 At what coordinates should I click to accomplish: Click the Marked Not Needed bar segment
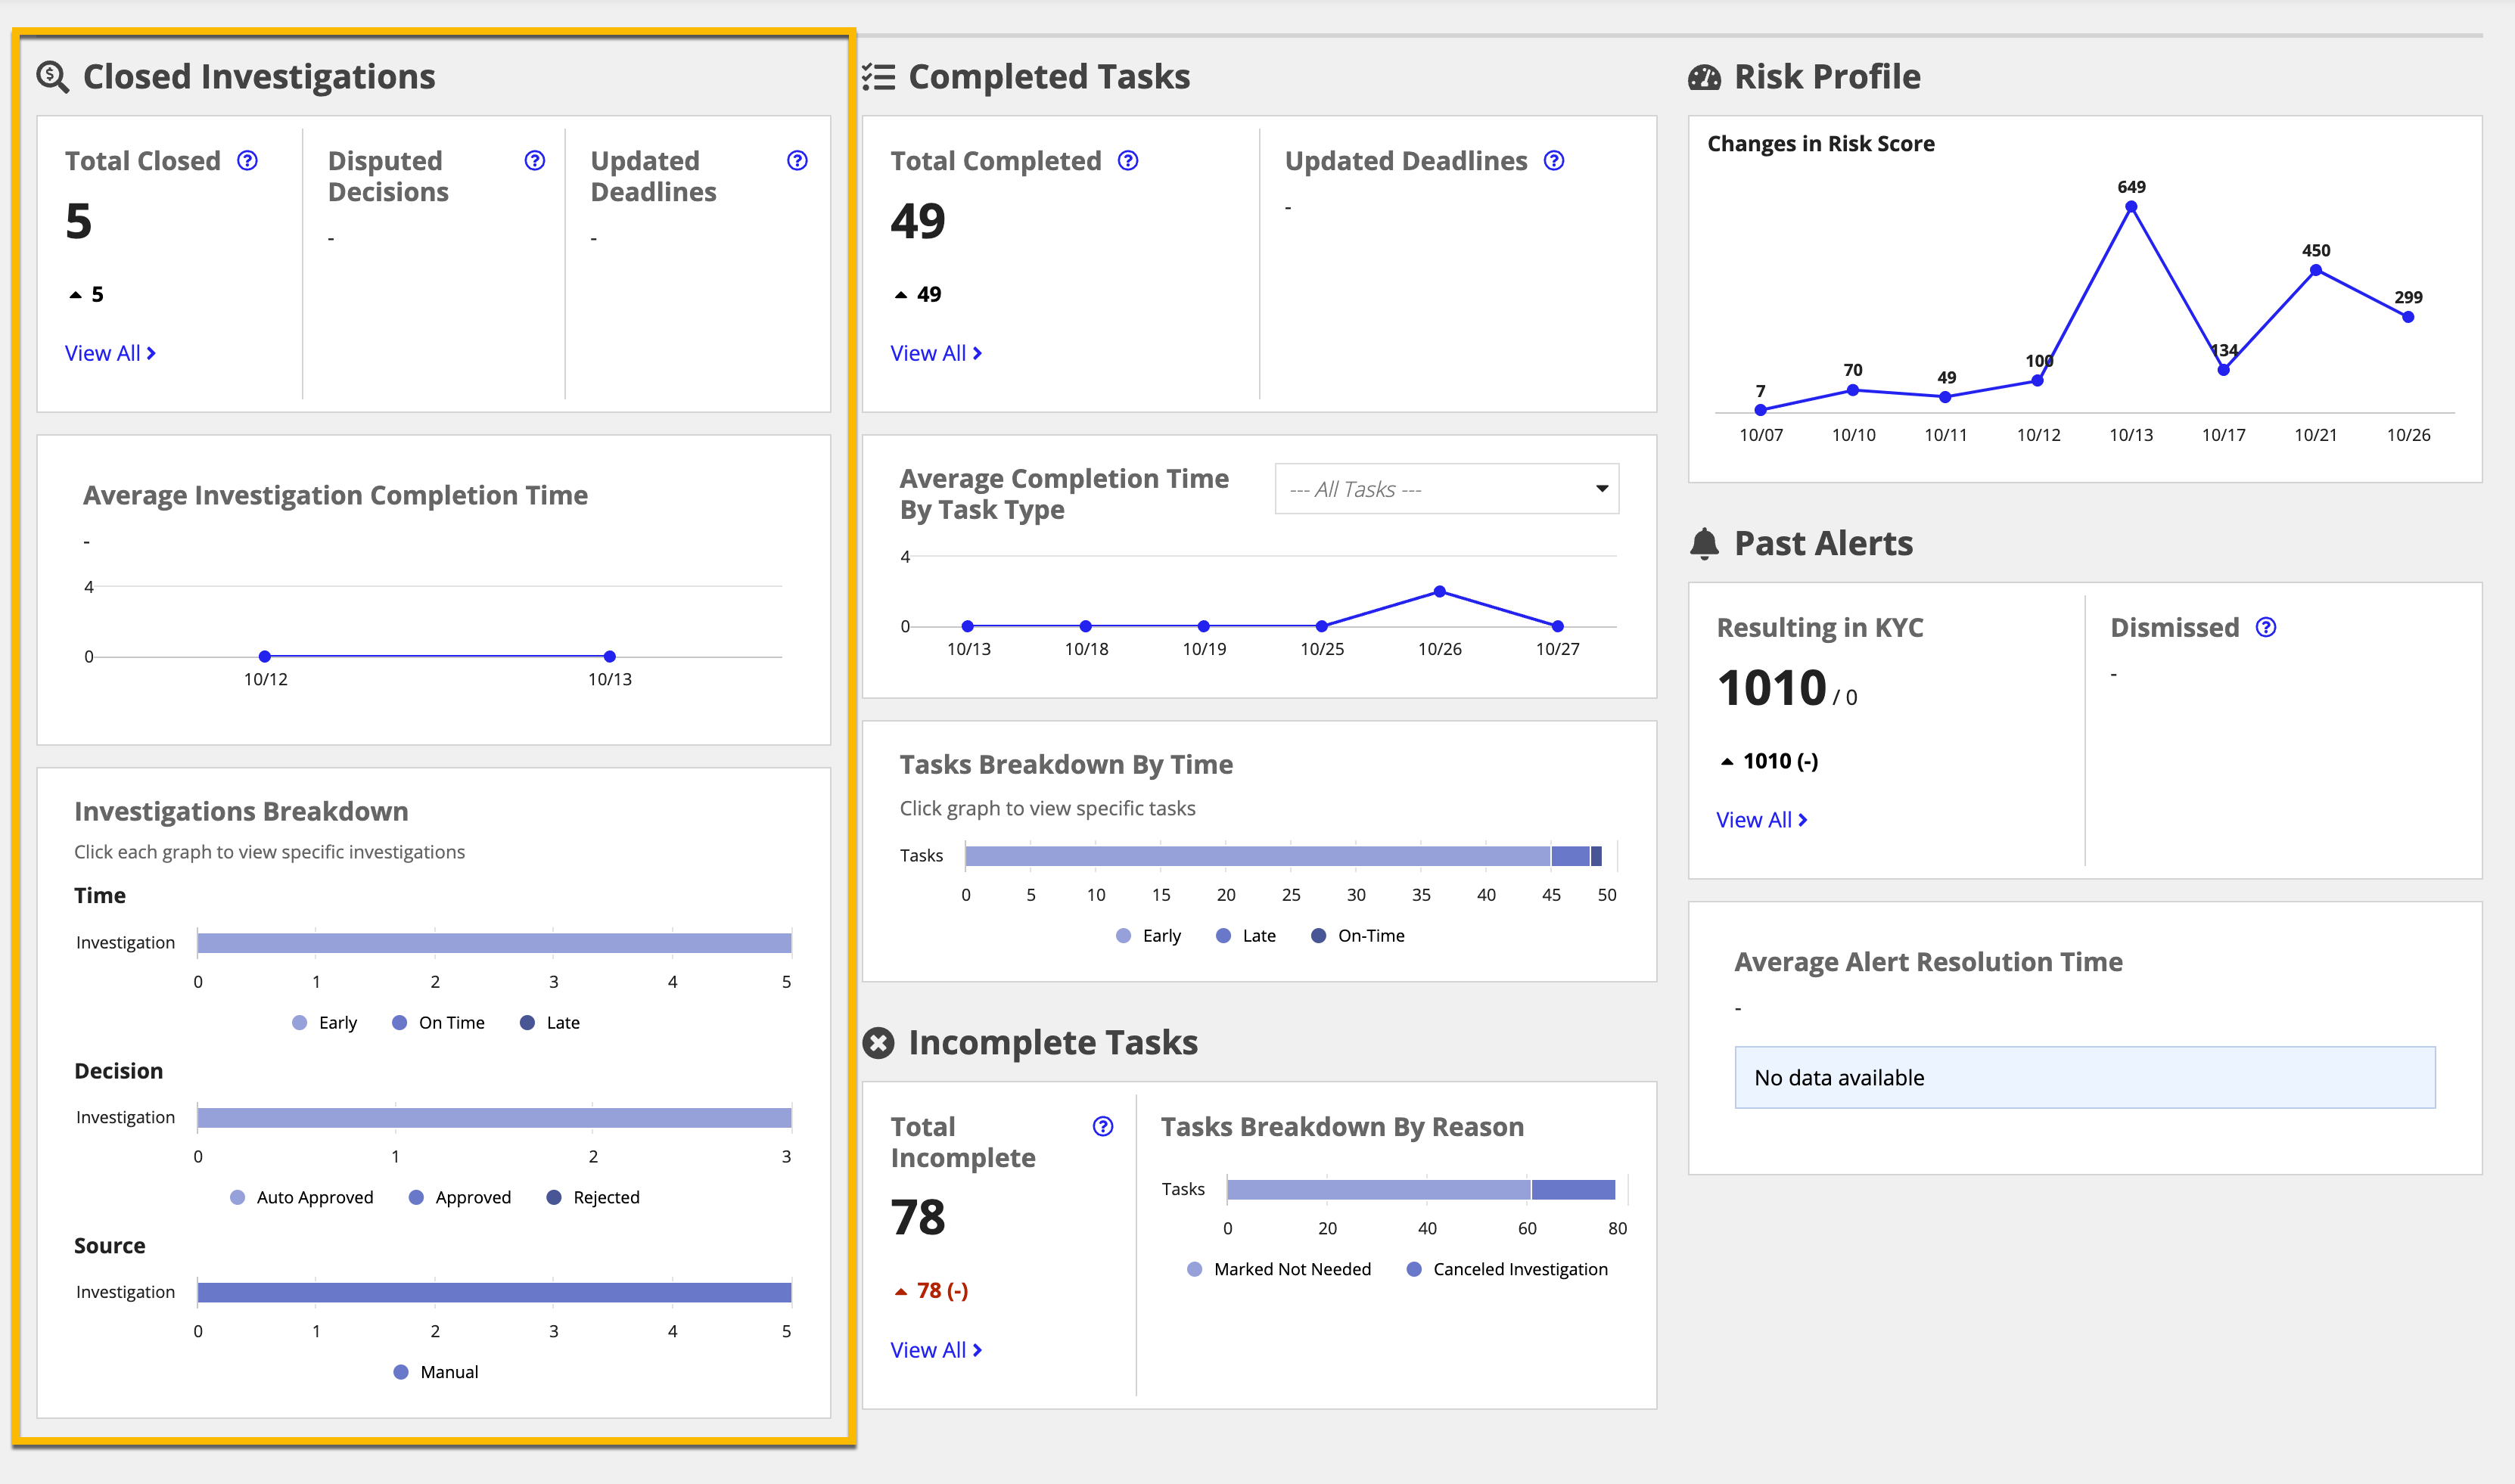click(1378, 1190)
